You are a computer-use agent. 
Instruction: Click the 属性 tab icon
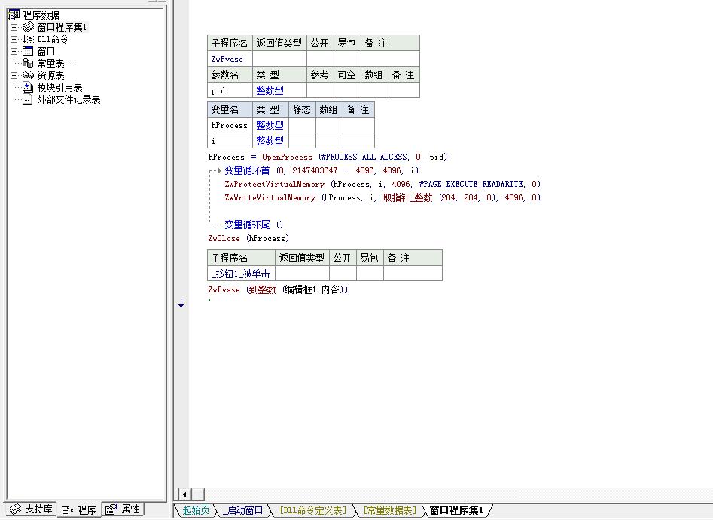pyautogui.click(x=111, y=509)
